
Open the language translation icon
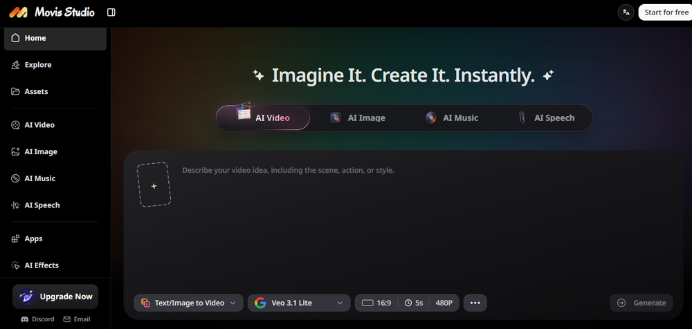pos(626,12)
